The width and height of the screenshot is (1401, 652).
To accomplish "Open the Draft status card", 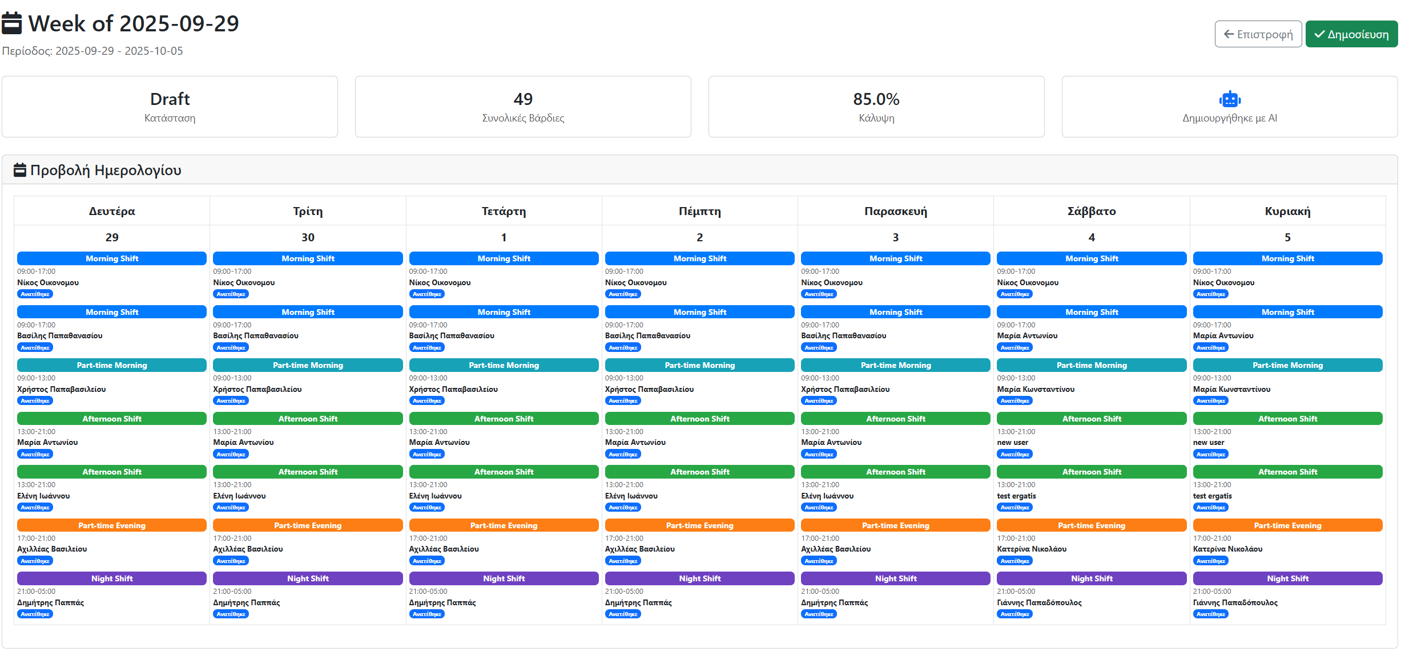I will pos(170,107).
